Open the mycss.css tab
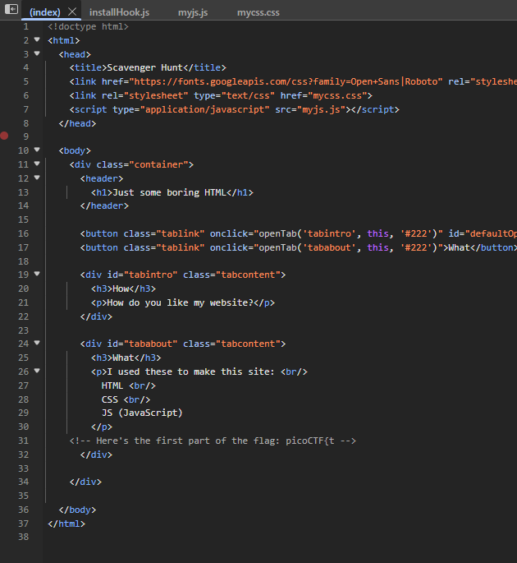This screenshot has height=563, width=517. point(258,12)
